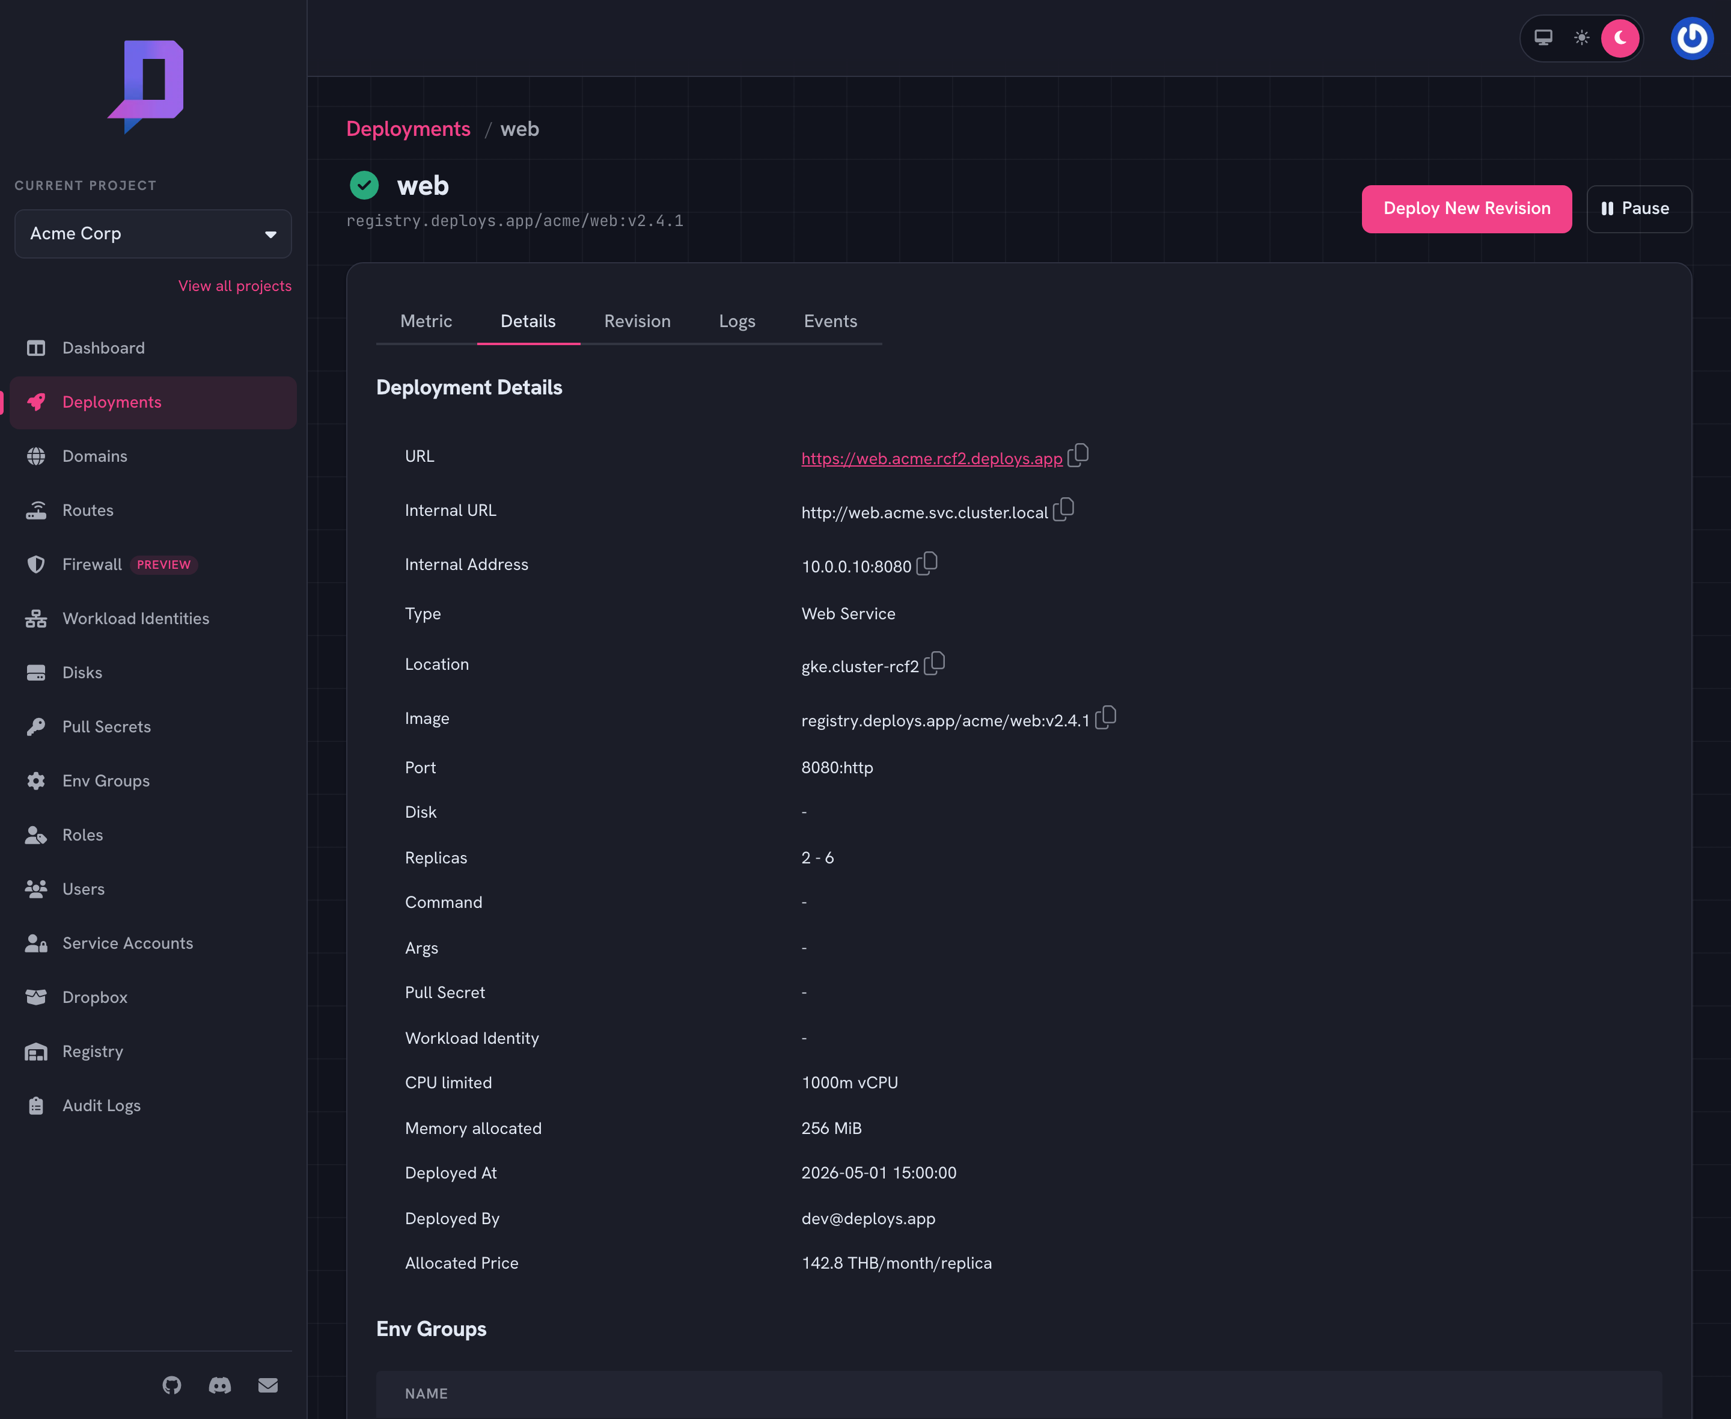Click the Routes router icon
This screenshot has width=1731, height=1419.
(36, 510)
